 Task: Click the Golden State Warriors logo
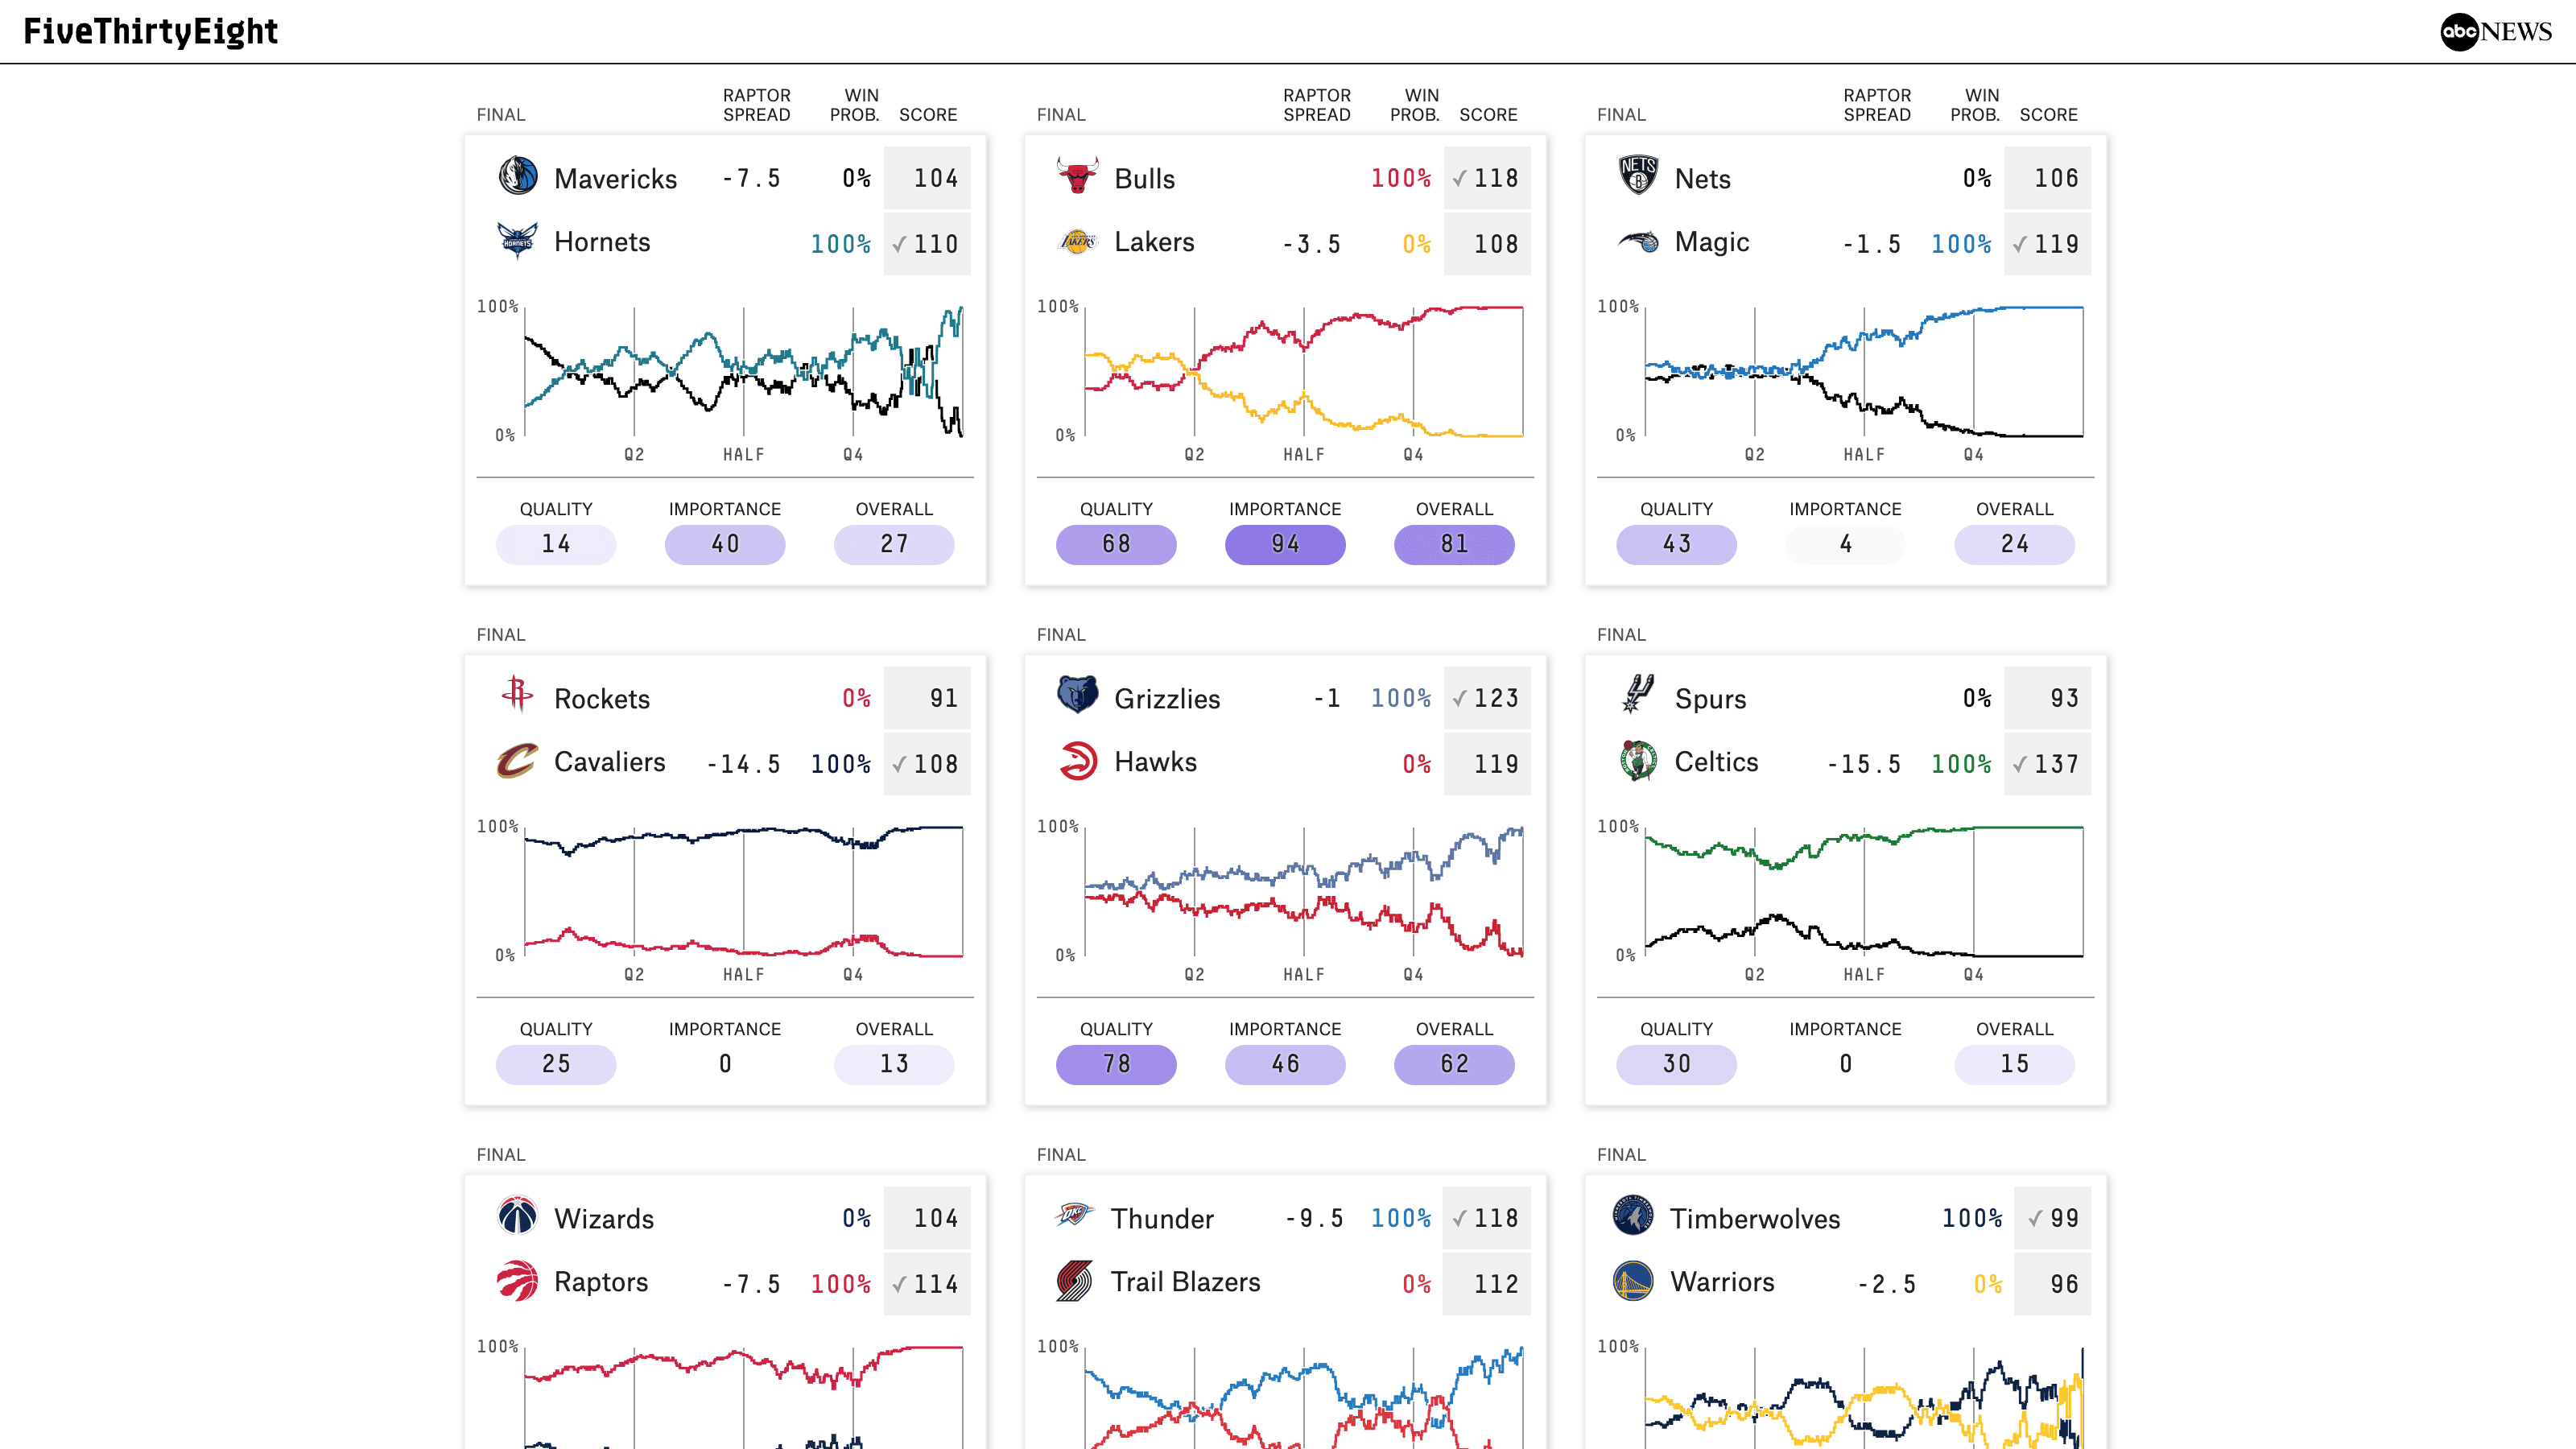pos(1632,1282)
